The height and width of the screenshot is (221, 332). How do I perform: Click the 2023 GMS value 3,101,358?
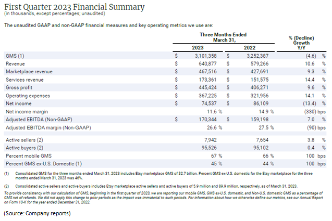coord(208,55)
